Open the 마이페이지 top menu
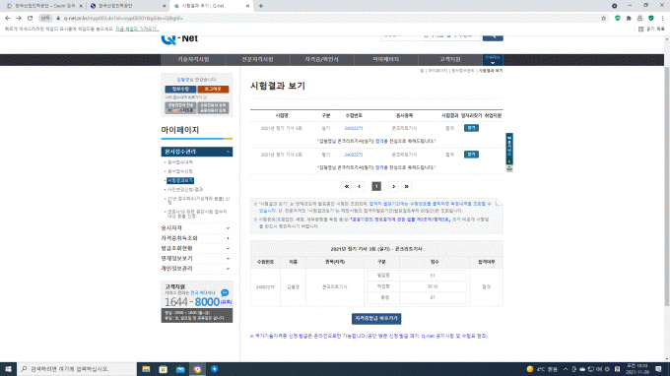 pos(385,59)
